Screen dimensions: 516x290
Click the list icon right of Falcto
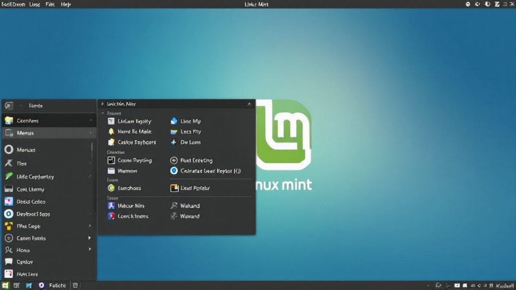coord(76,285)
